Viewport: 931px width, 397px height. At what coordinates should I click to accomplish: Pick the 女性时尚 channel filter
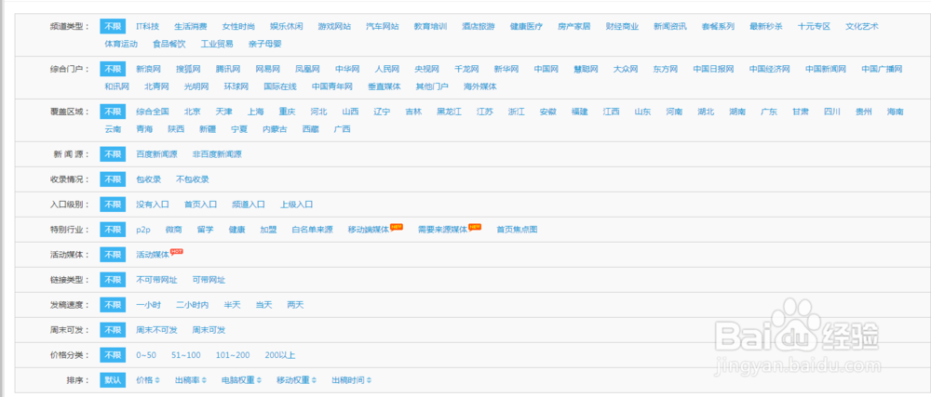(238, 27)
